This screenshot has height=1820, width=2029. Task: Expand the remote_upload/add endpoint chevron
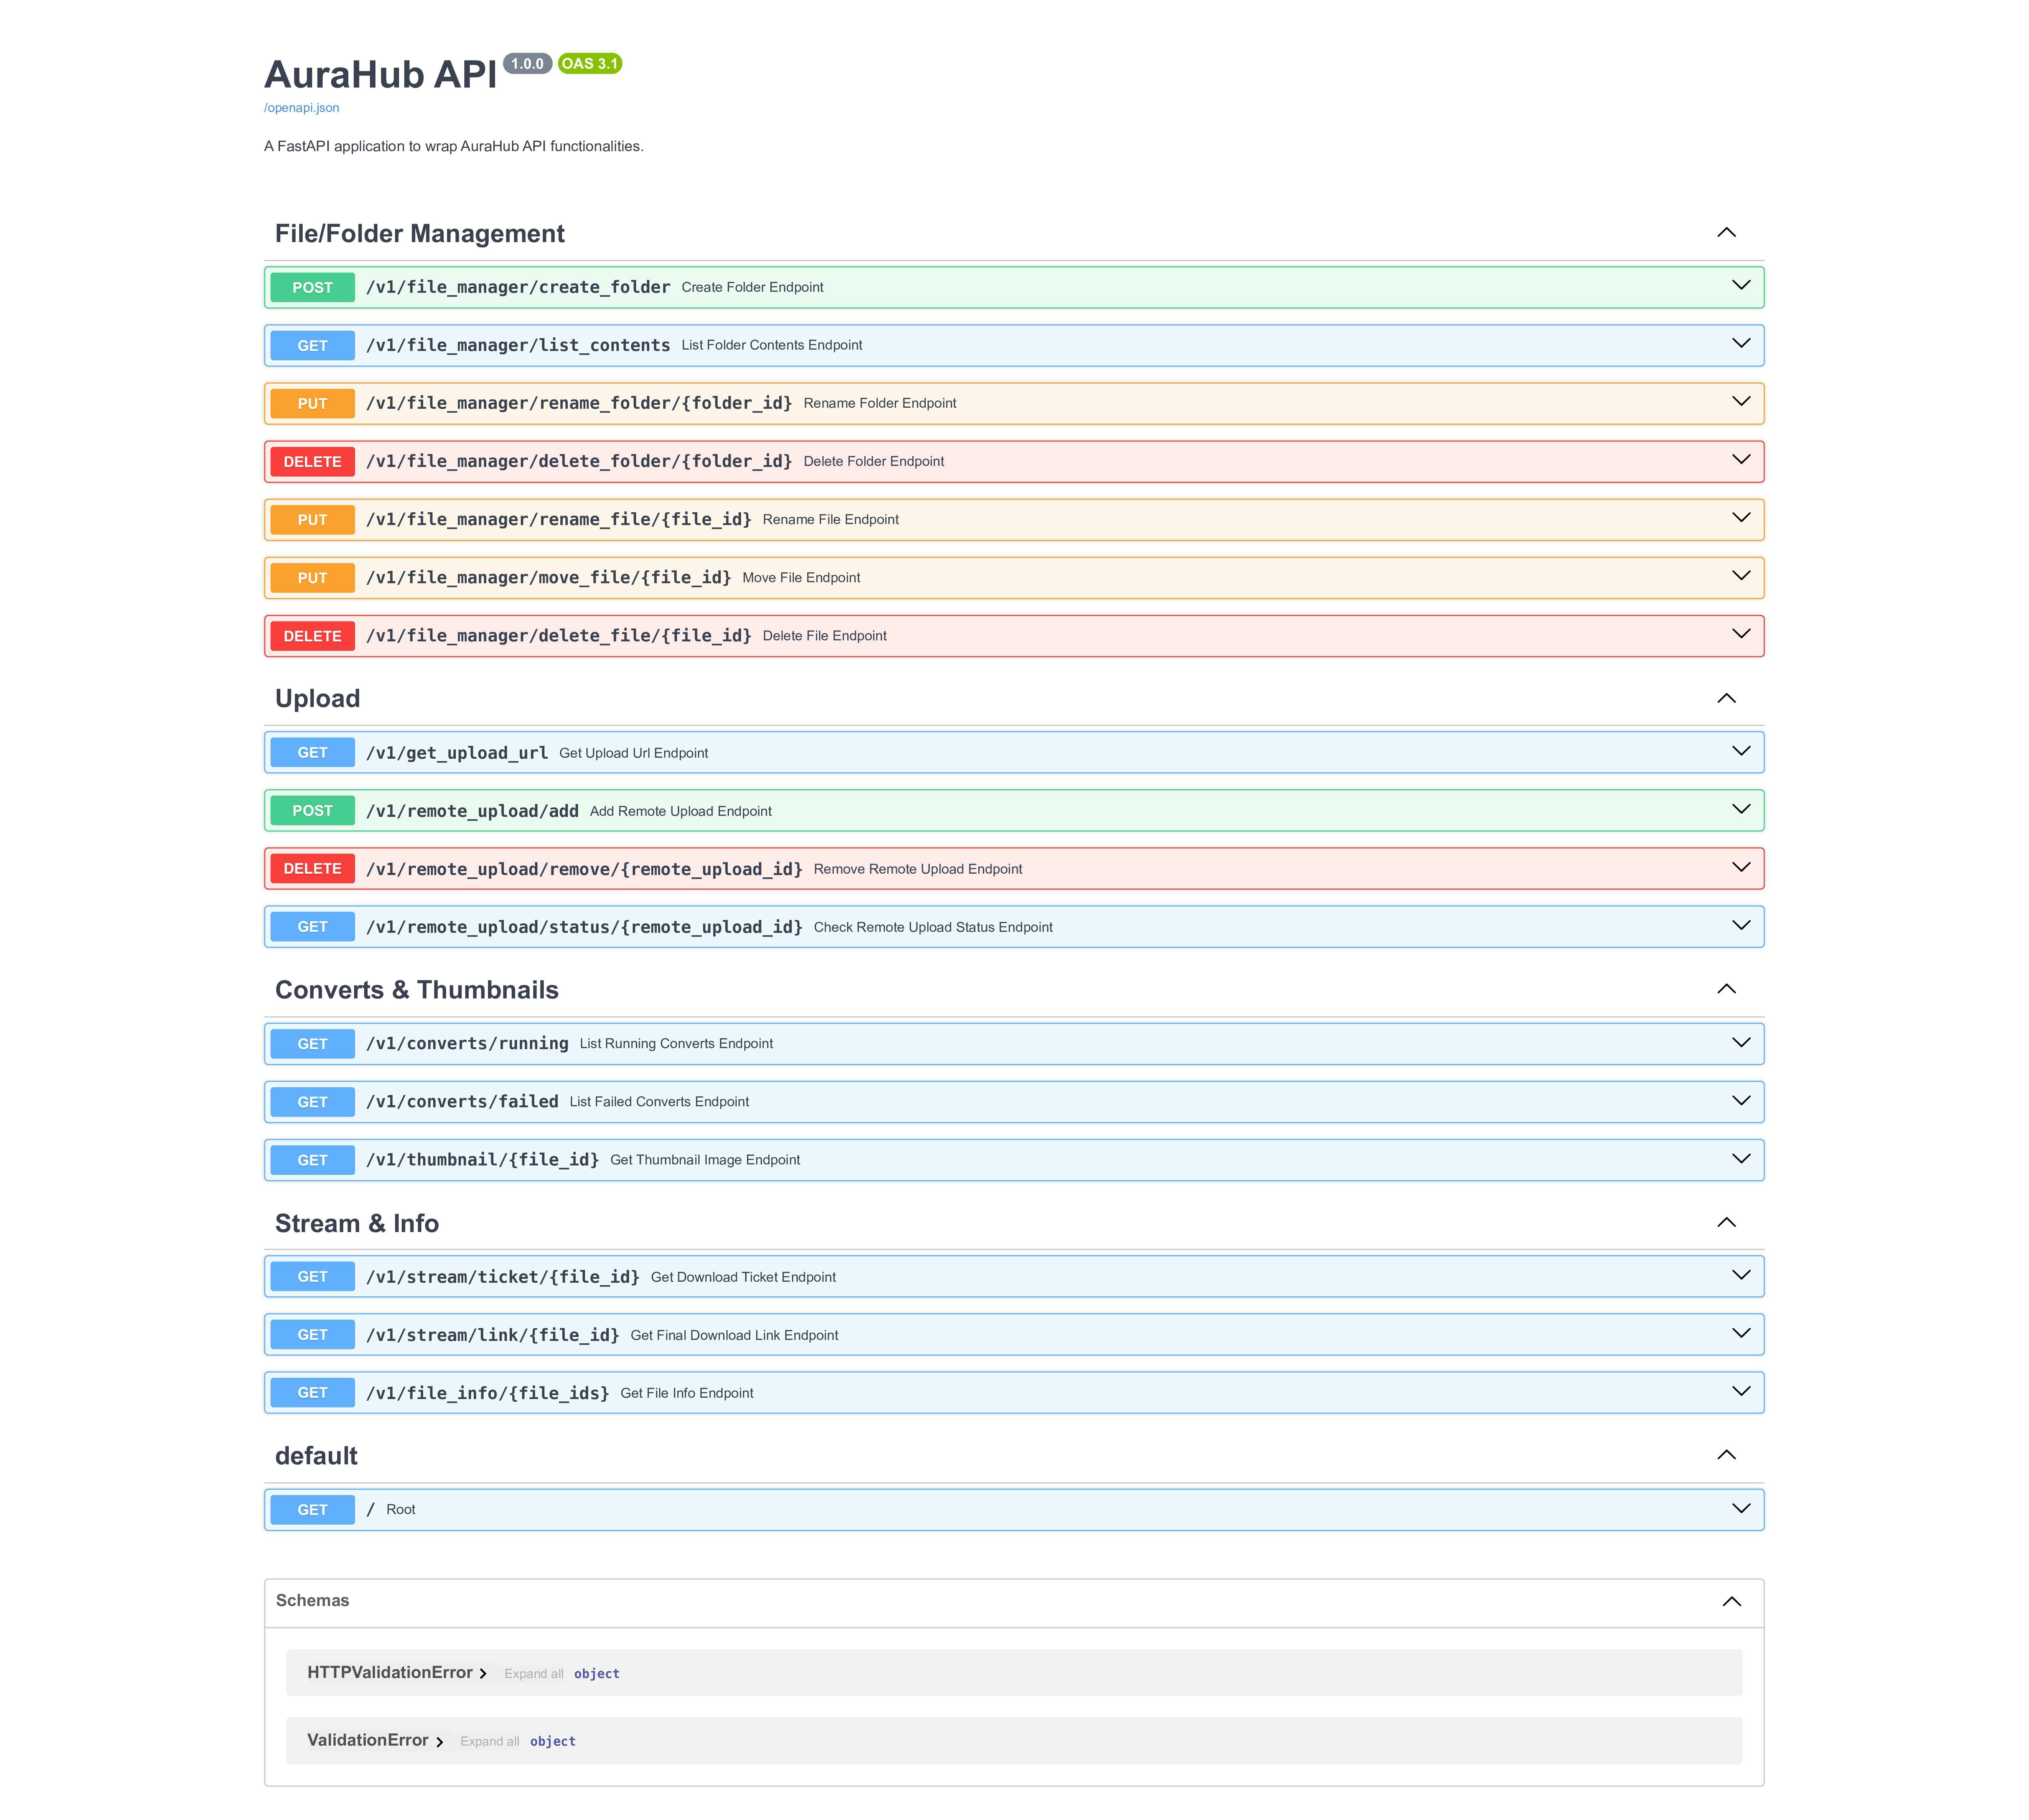click(1741, 809)
